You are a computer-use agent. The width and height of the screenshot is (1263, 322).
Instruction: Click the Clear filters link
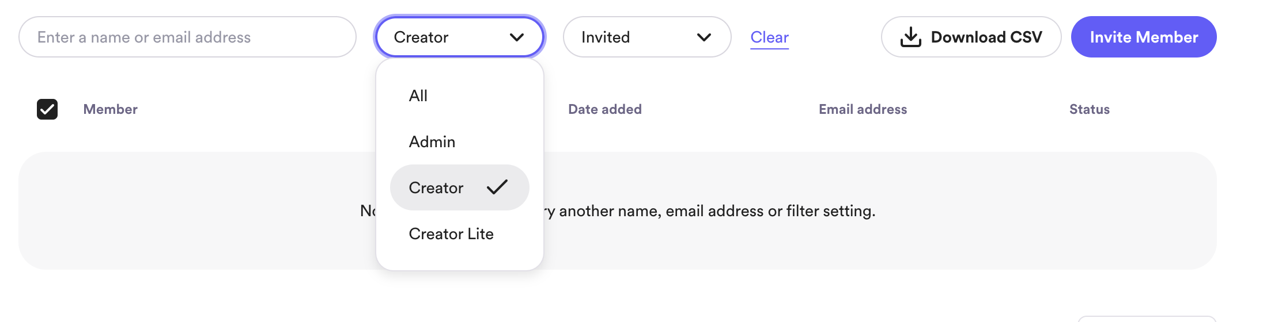coord(769,37)
